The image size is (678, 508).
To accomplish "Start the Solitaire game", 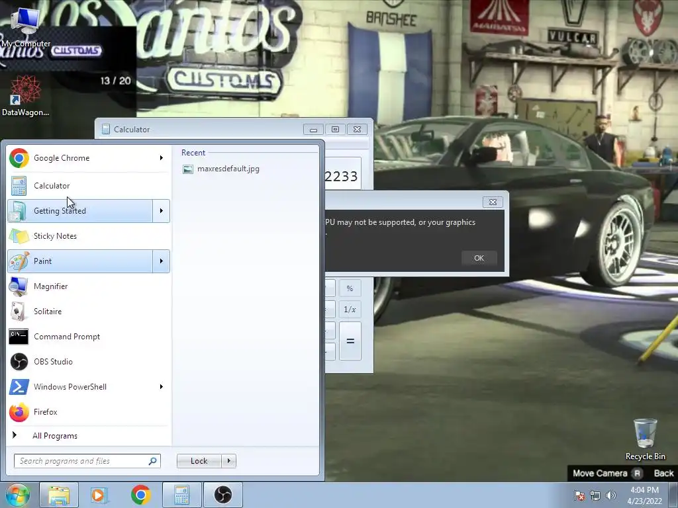I will 89,311.
